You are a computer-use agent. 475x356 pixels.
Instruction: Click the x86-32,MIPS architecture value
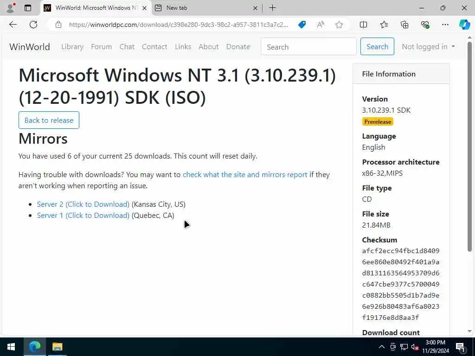point(382,173)
